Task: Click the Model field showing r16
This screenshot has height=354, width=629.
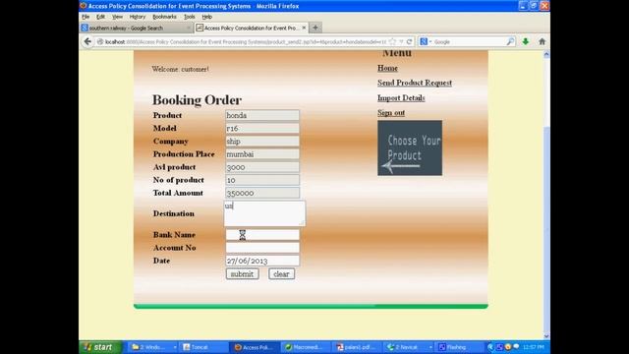Action: coord(262,128)
